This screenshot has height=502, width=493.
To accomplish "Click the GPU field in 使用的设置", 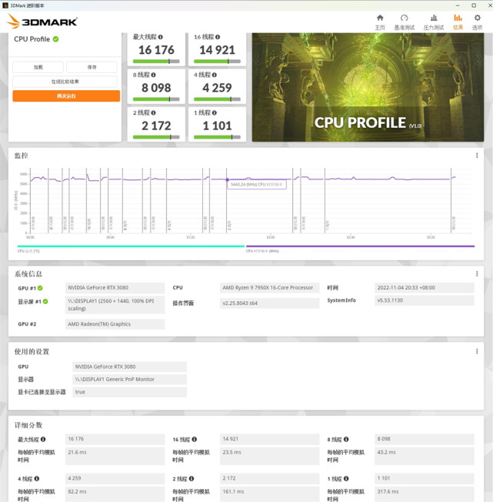I will click(129, 366).
